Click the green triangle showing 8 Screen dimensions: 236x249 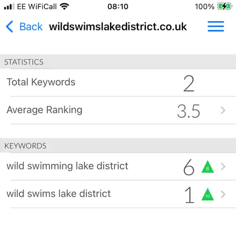tap(207, 167)
